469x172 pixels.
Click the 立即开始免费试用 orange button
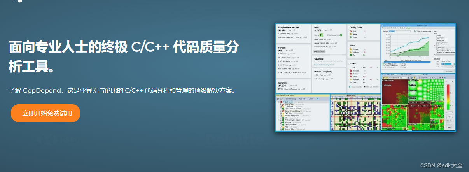(45, 113)
